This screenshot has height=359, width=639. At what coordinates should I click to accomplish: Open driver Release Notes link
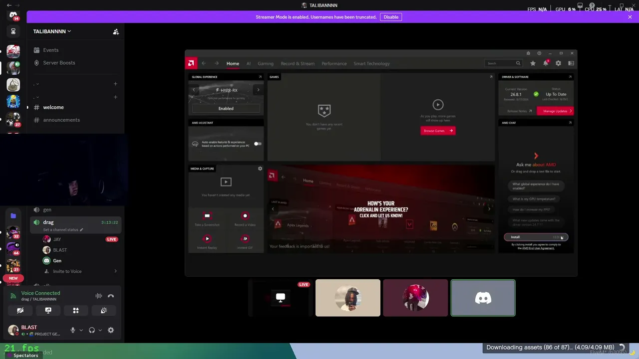(x=519, y=111)
